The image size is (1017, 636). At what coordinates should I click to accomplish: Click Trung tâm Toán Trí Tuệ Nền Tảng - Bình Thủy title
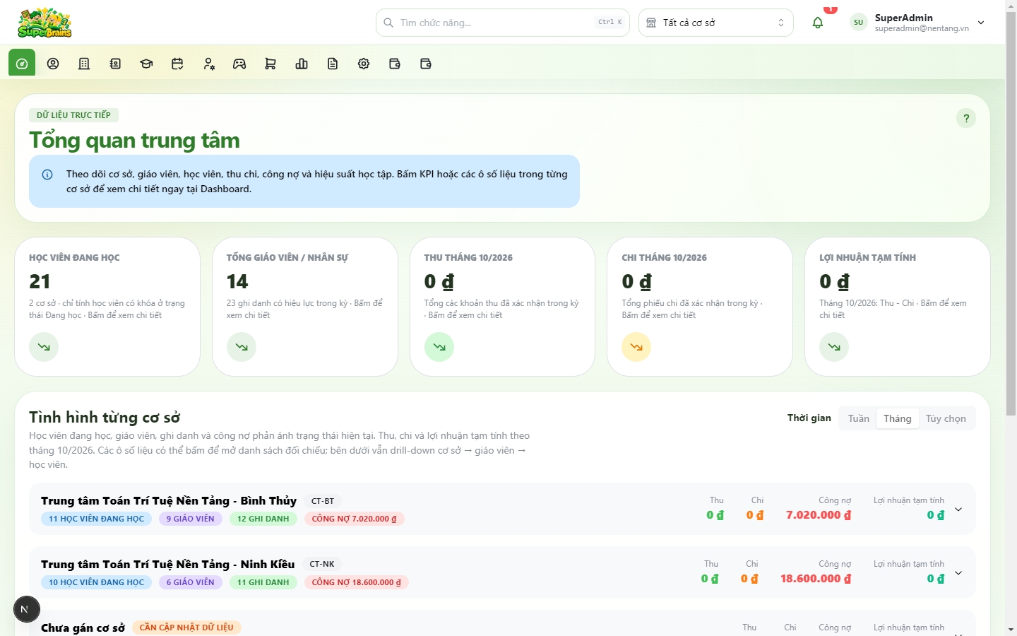(169, 501)
